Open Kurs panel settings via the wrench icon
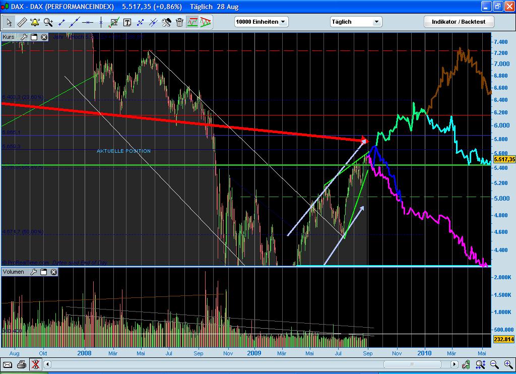The width and height of the screenshot is (516, 374). (x=23, y=36)
